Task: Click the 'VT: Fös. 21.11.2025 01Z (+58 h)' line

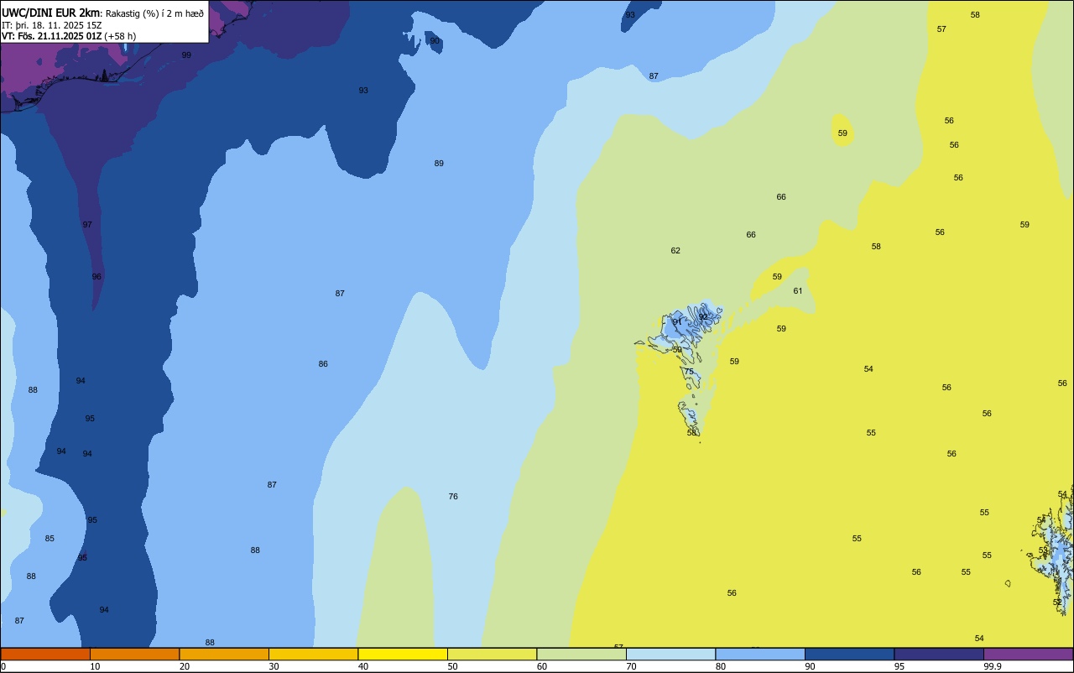Action: tap(69, 36)
